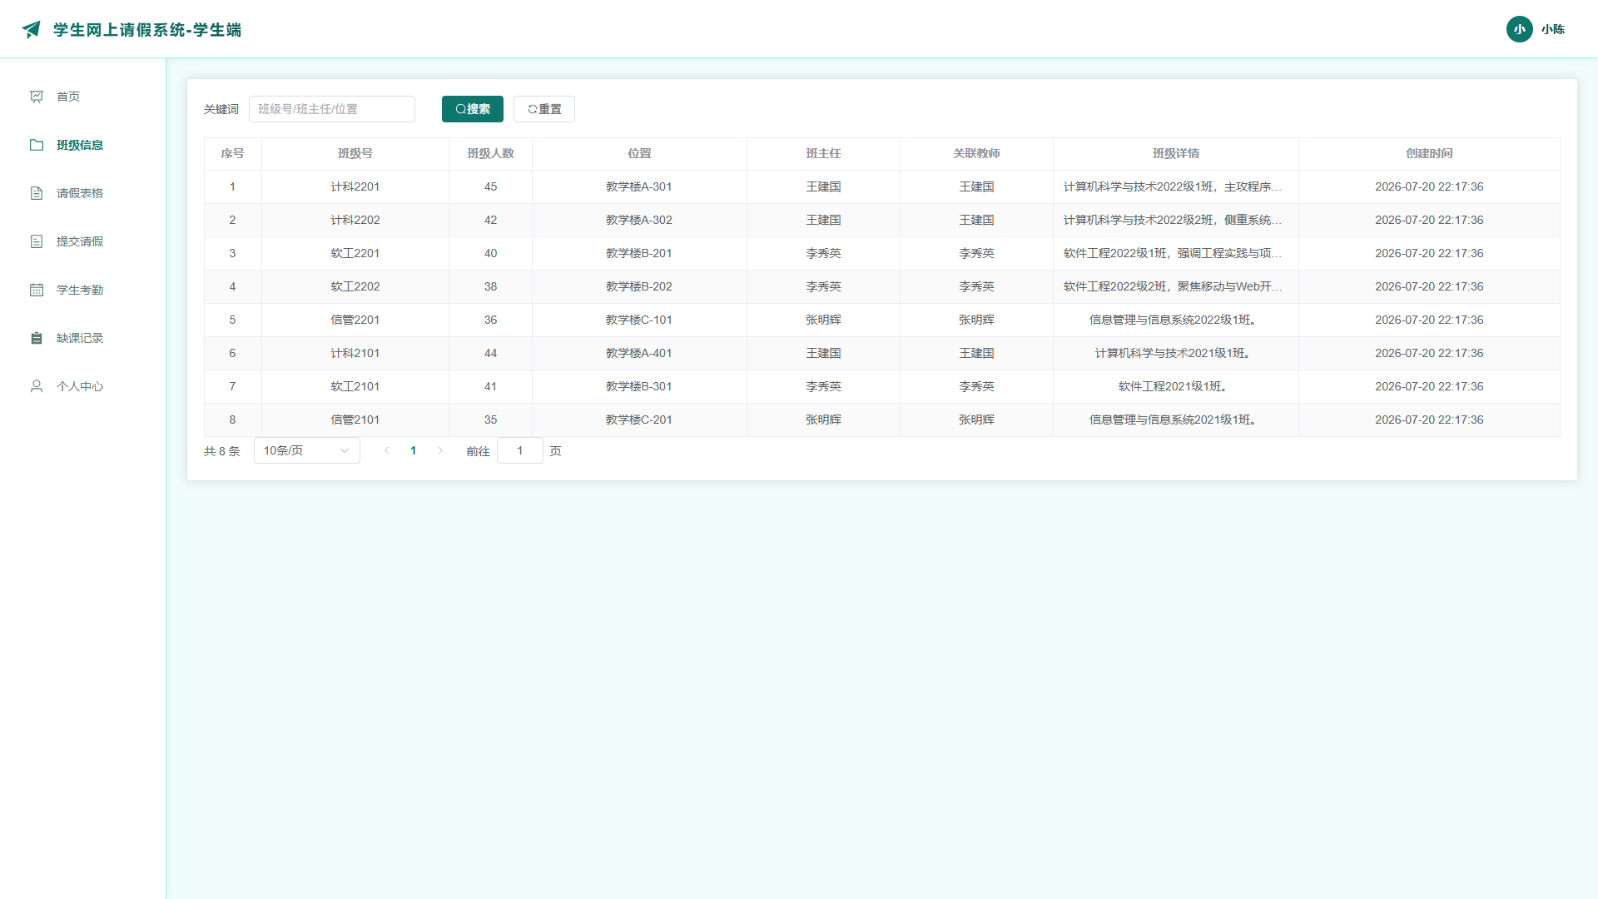
Task: Open the 首页 menu item
Action: coord(83,97)
